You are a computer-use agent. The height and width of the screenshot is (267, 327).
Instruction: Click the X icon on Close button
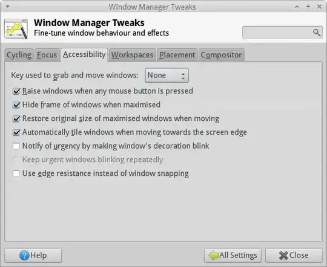coord(283,256)
